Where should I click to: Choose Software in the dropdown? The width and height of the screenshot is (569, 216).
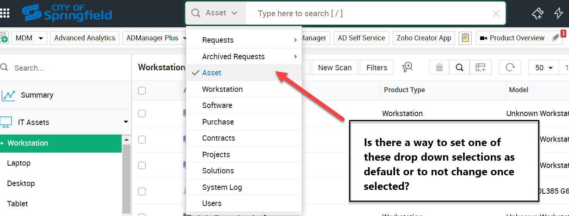click(x=244, y=105)
